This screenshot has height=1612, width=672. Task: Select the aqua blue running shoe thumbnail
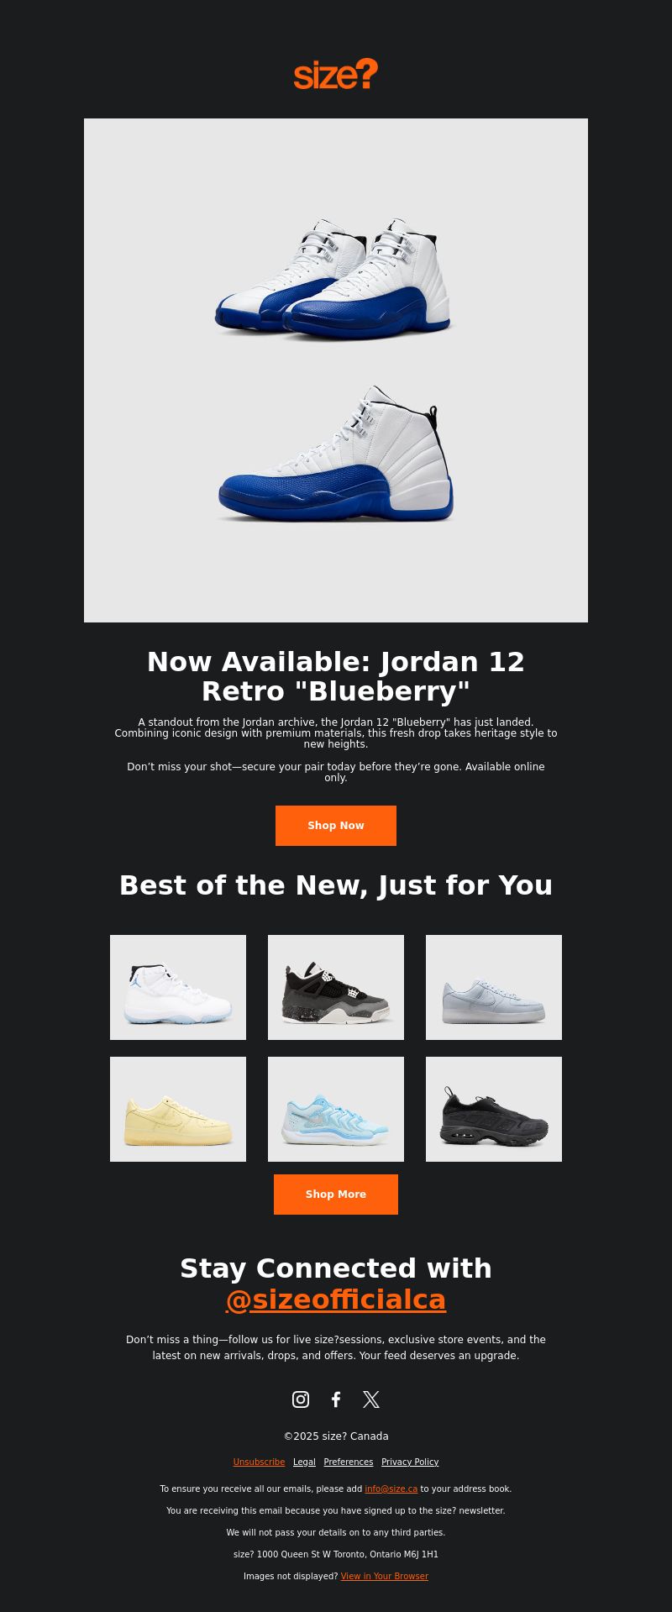[x=336, y=1109]
